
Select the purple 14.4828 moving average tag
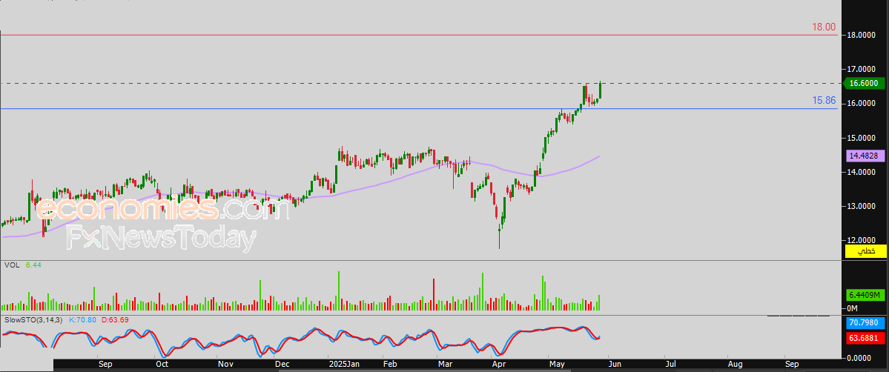point(864,155)
